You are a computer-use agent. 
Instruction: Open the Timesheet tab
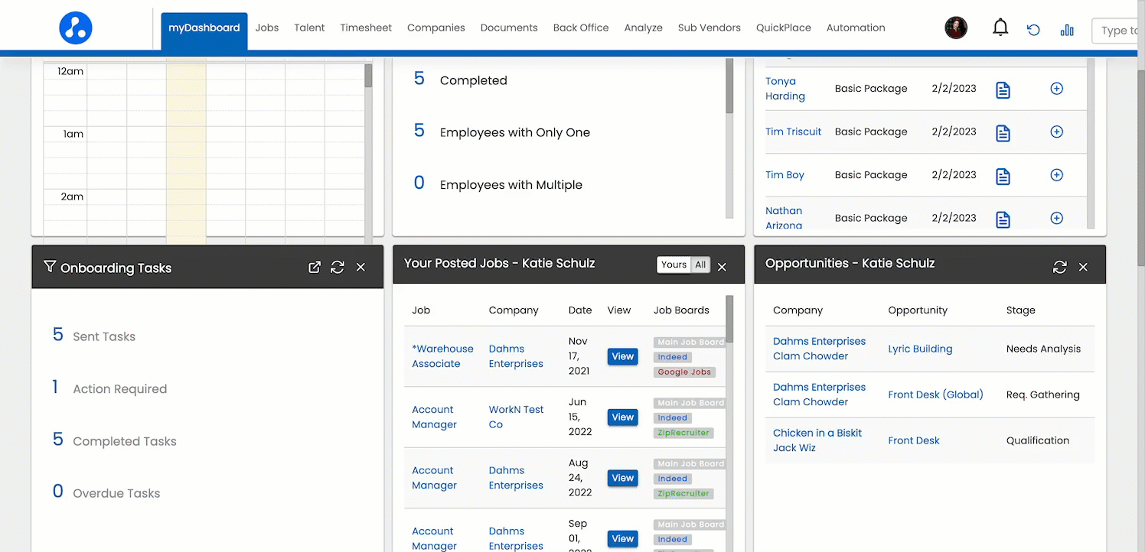point(366,28)
